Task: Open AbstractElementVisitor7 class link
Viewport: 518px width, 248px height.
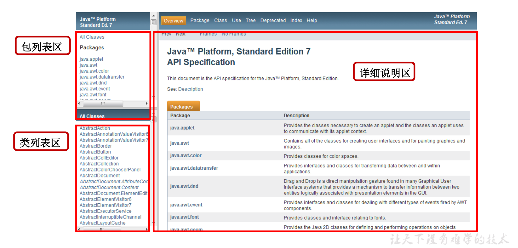Action: click(x=105, y=205)
